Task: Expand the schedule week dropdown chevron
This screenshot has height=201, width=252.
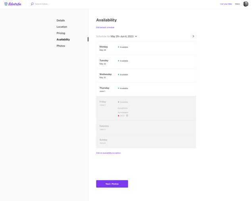Action: click(136, 37)
